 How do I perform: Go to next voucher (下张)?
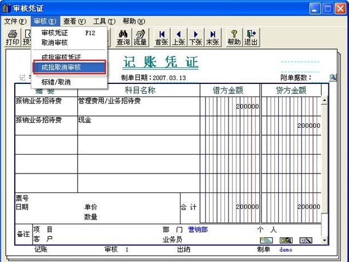point(196,37)
